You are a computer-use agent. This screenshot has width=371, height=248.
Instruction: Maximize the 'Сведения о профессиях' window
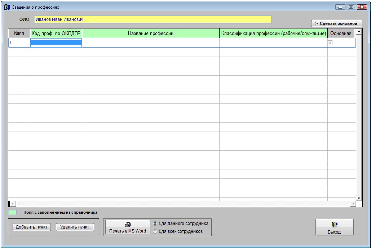[x=351, y=7]
